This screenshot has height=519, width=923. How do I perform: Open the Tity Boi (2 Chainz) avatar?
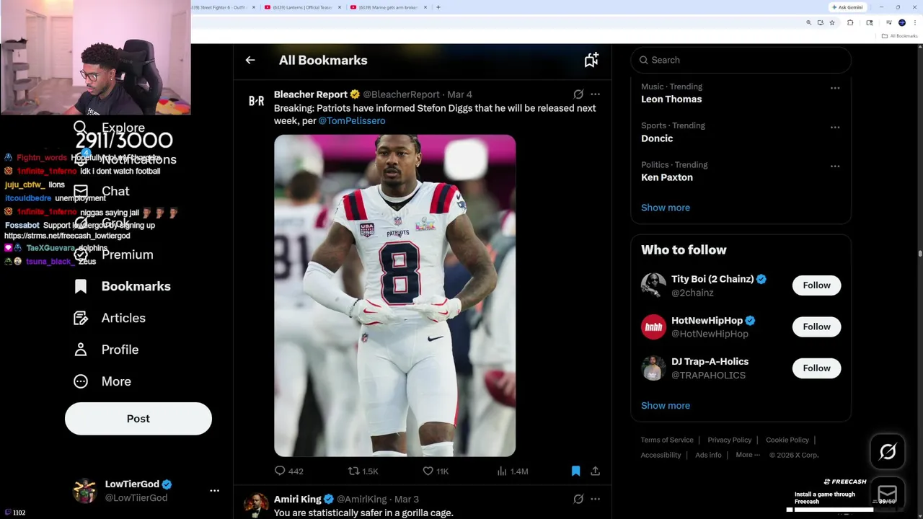pyautogui.click(x=653, y=285)
